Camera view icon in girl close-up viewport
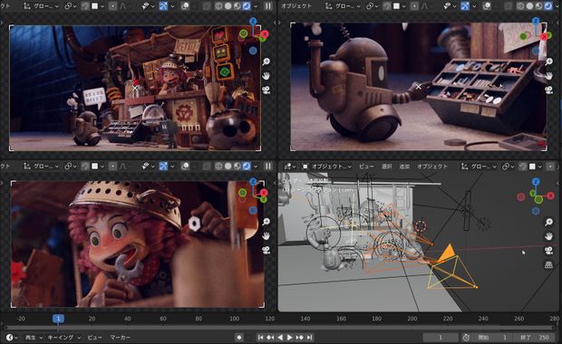The height and width of the screenshot is (344, 562). coord(266,250)
